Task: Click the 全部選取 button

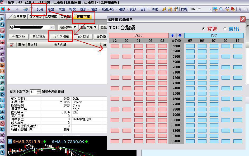Action: [19, 37]
